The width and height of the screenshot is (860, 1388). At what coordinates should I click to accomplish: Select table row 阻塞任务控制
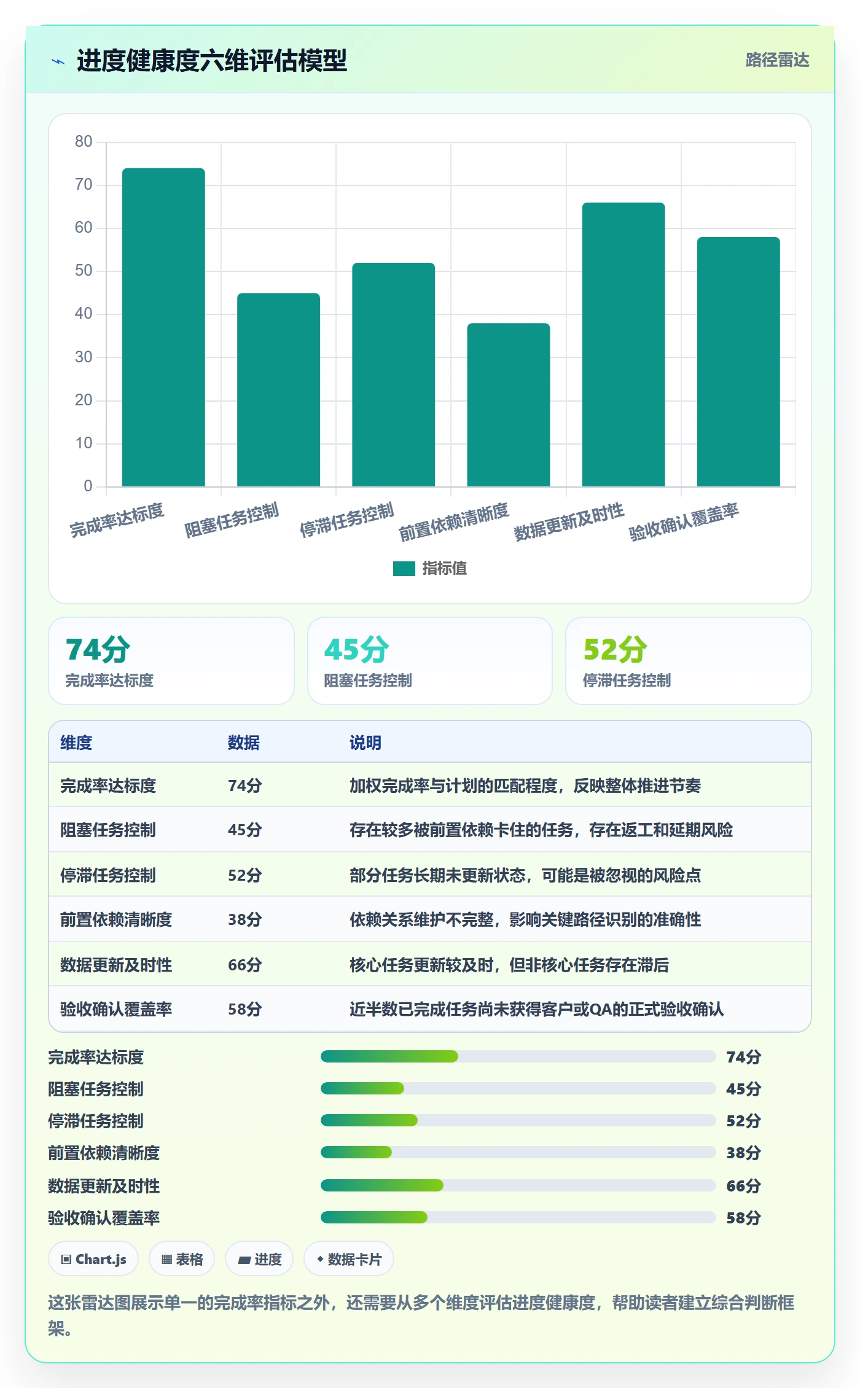430,830
